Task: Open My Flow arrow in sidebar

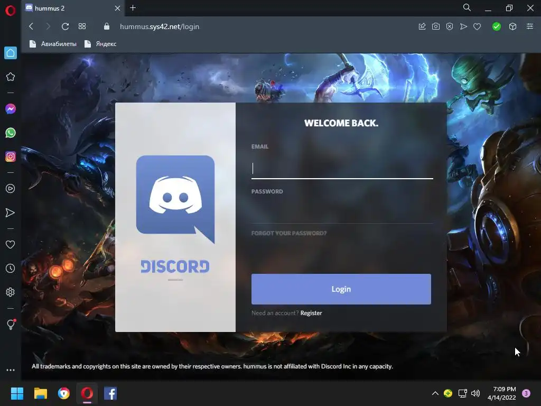Action: 11,213
